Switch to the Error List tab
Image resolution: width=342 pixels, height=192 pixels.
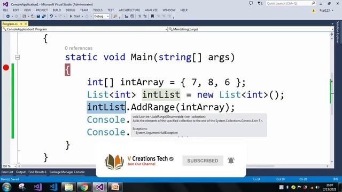7,172
